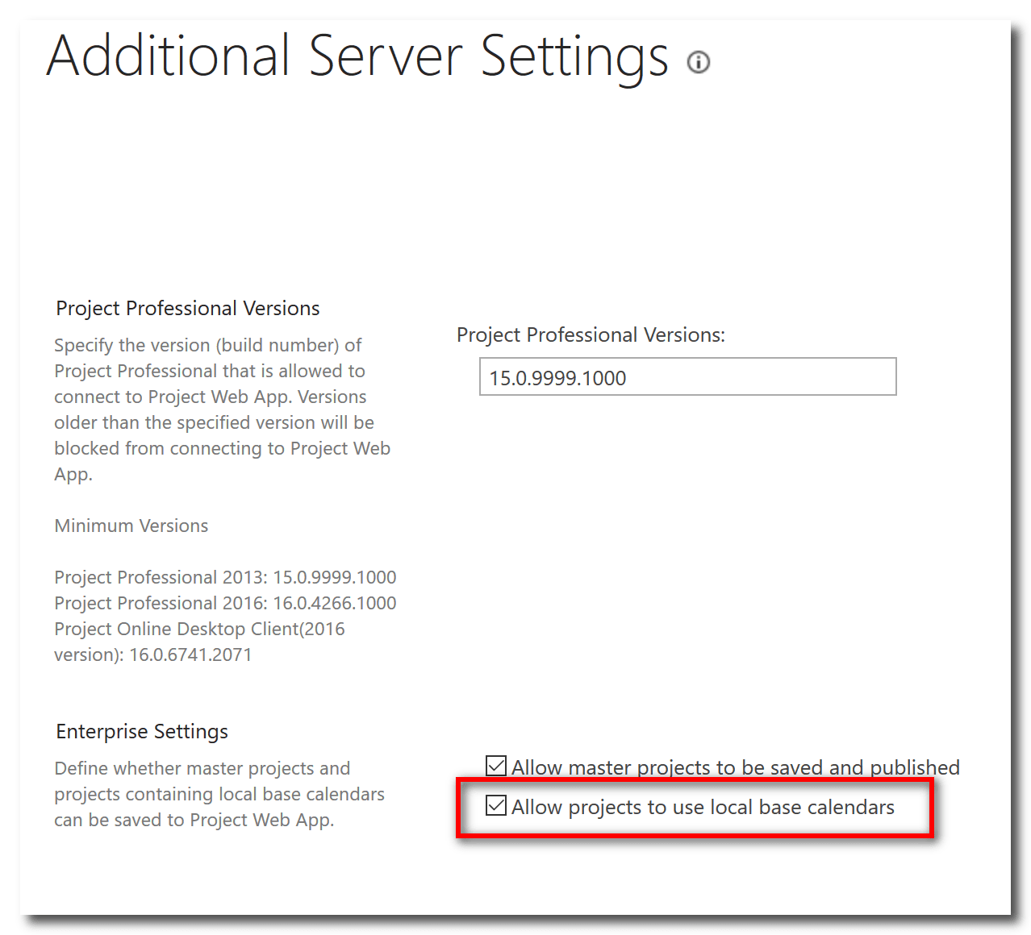The width and height of the screenshot is (1031, 935).
Task: Click the info icon beside Additional Server Settings
Action: [x=699, y=62]
